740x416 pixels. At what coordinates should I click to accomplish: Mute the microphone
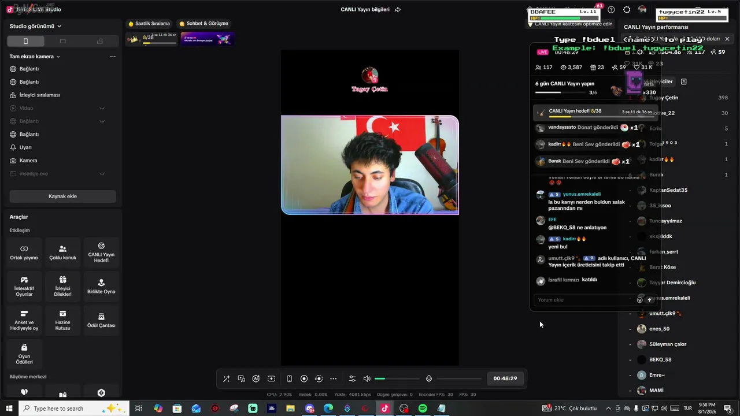[x=429, y=378]
